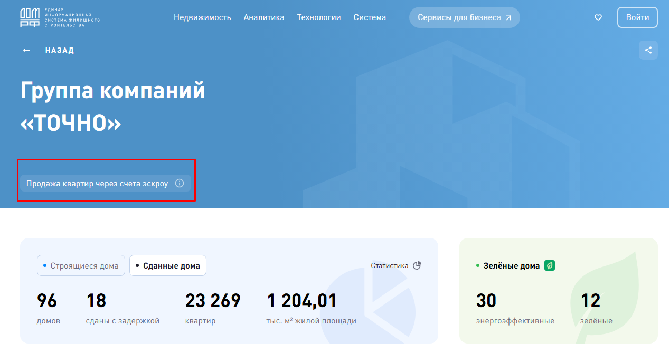Screen dimensions: 669x353
Task: Open Сервисы для бизнеса
Action: click(x=465, y=17)
